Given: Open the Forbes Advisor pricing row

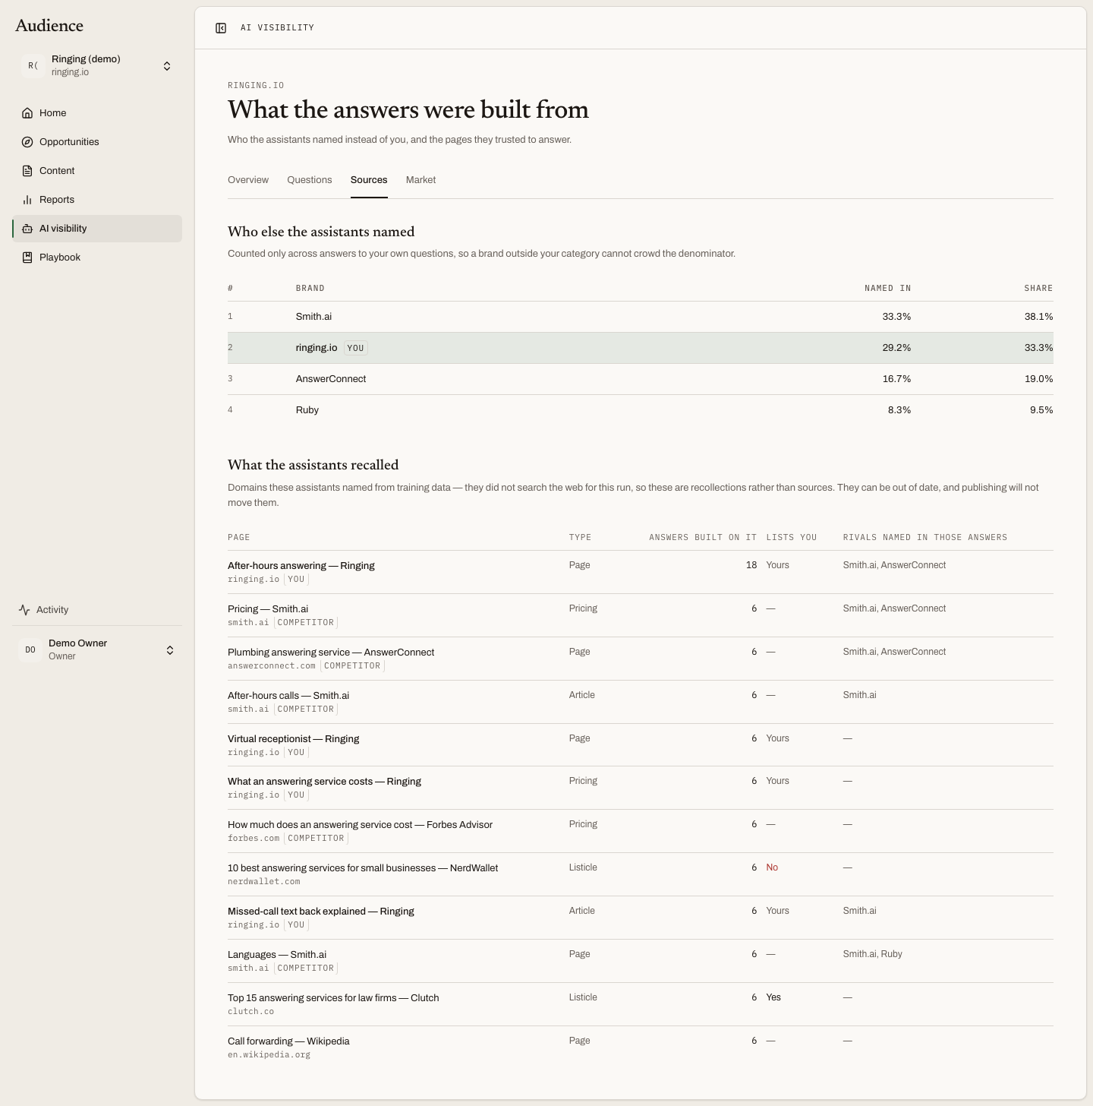Looking at the screenshot, I should tap(641, 831).
